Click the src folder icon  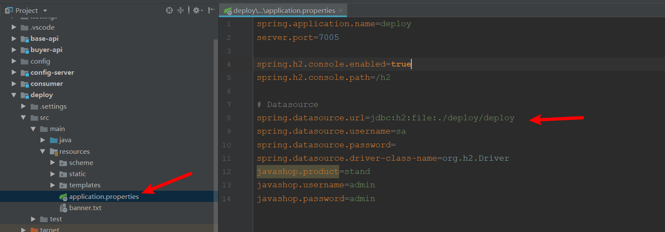point(34,118)
